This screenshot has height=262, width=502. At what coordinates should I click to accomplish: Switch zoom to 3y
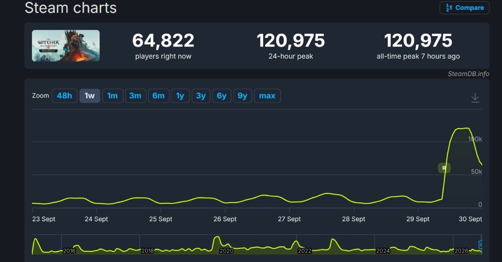point(201,96)
